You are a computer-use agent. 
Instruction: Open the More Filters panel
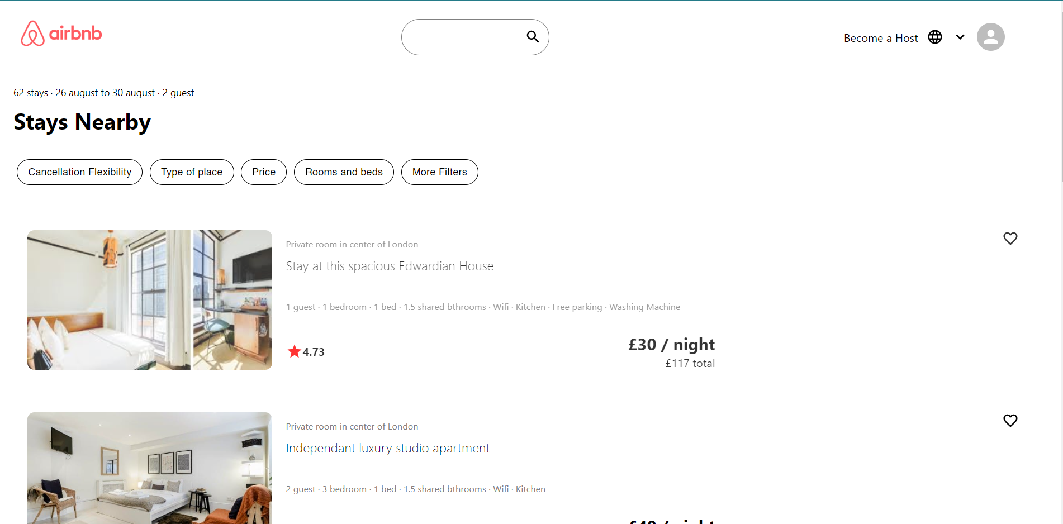click(x=439, y=172)
